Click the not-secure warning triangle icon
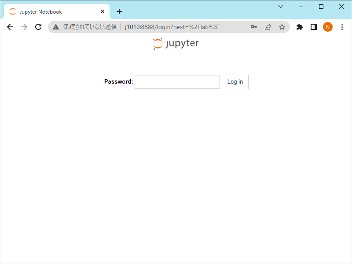Image resolution: width=352 pixels, height=264 pixels. [56, 27]
